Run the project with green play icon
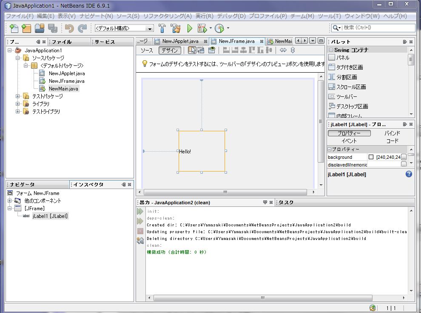The image size is (421, 313). tap(190, 28)
